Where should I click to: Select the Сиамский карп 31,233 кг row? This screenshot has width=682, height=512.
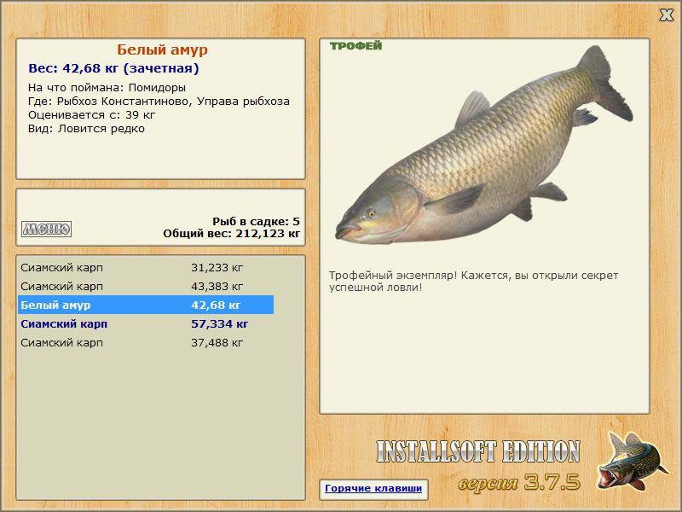[x=146, y=267]
